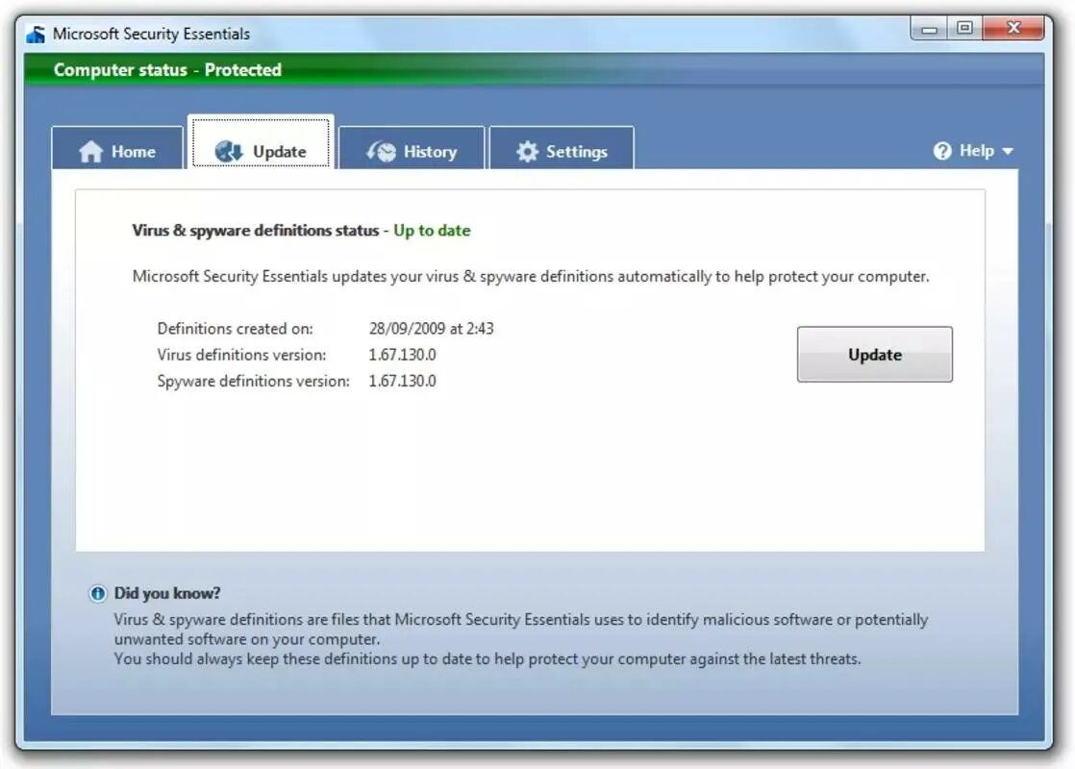
Task: Click the blue info icon beside Did you know
Action: 96,593
